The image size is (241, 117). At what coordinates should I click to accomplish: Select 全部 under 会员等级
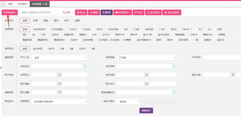pos(25,29)
